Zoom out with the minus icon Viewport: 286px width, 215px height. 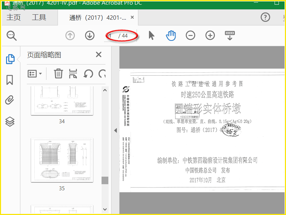(x=191, y=35)
